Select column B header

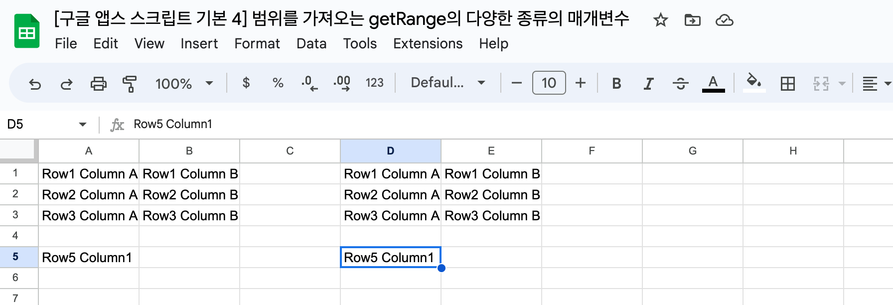[189, 151]
